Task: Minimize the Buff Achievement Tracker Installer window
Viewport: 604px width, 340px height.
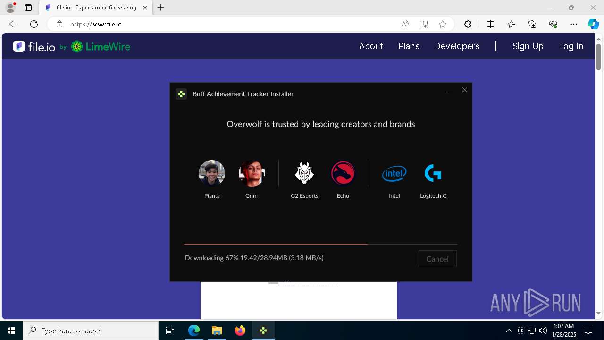Action: [451, 90]
